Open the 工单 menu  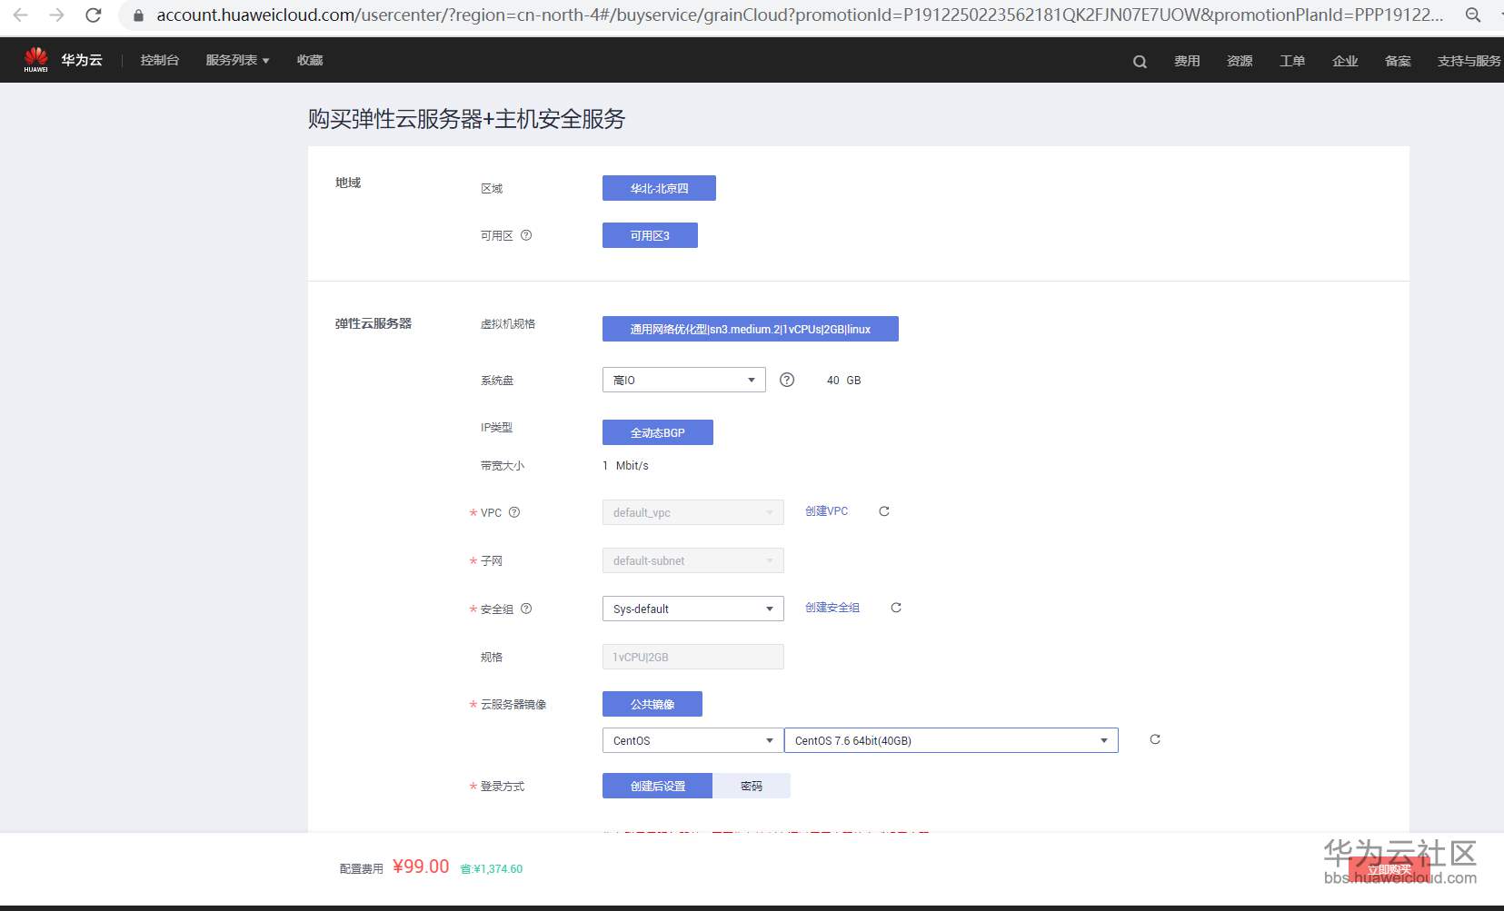pos(1292,61)
